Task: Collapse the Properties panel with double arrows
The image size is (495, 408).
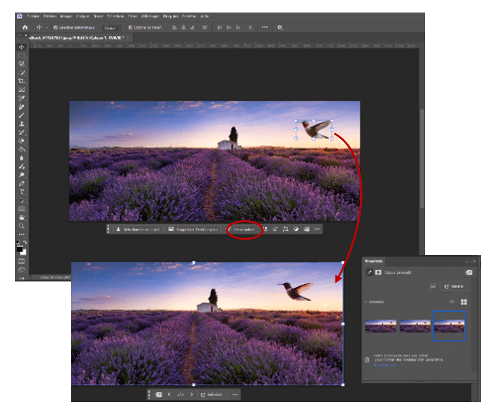Action: 467,262
